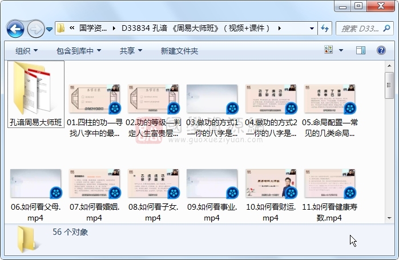Screen dimensions: 399x260
Task: Maximize the Explorer window
Action: pos(358,6)
